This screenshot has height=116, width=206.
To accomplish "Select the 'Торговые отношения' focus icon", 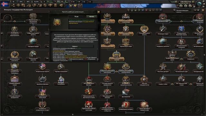I will click(61, 67).
